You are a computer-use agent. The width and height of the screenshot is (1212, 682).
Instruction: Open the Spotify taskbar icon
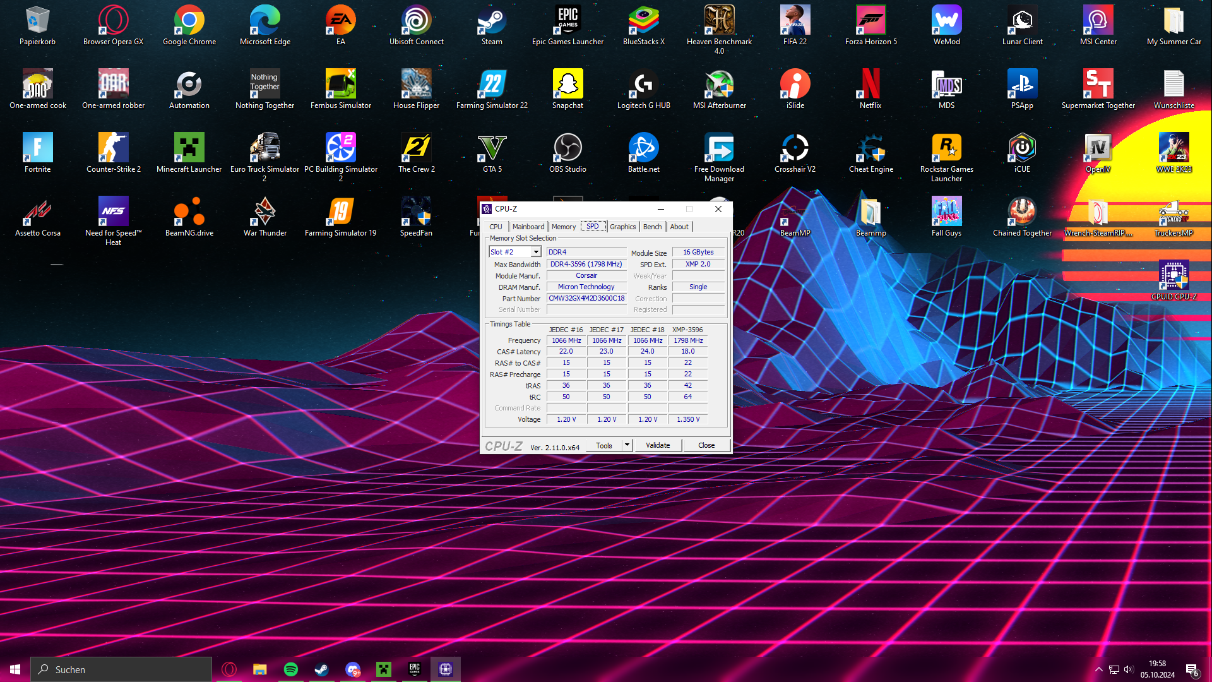[291, 669]
